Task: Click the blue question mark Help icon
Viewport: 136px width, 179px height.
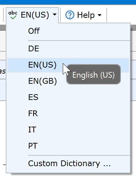Action: (x=70, y=15)
